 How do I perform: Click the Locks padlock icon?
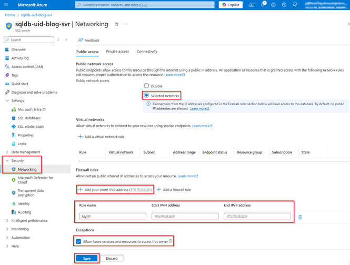[14, 144]
